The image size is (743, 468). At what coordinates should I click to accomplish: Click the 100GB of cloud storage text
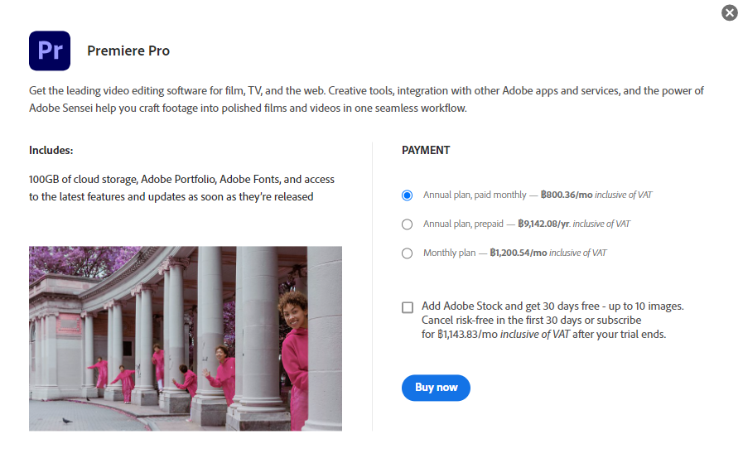click(84, 179)
